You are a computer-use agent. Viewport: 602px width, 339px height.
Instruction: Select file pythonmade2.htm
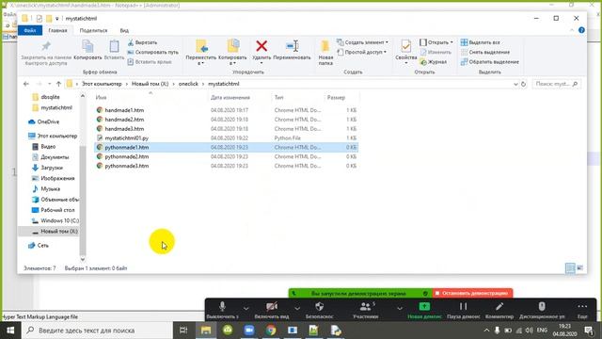[x=127, y=156]
